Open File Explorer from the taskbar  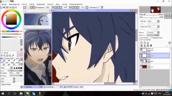point(21,94)
